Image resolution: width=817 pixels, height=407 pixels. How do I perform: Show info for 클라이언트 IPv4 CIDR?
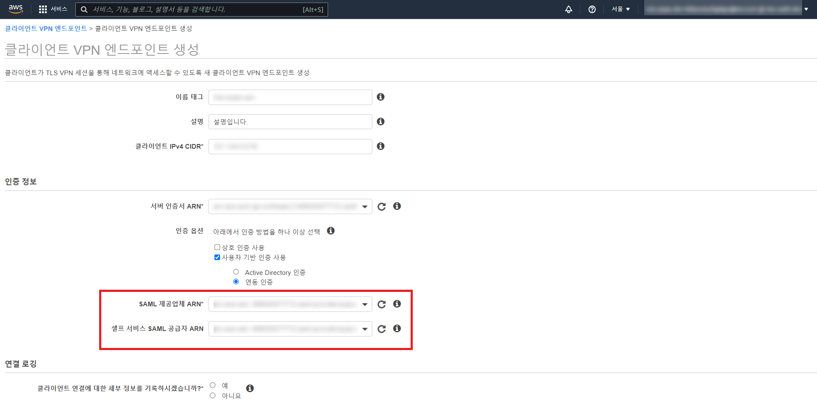(381, 146)
